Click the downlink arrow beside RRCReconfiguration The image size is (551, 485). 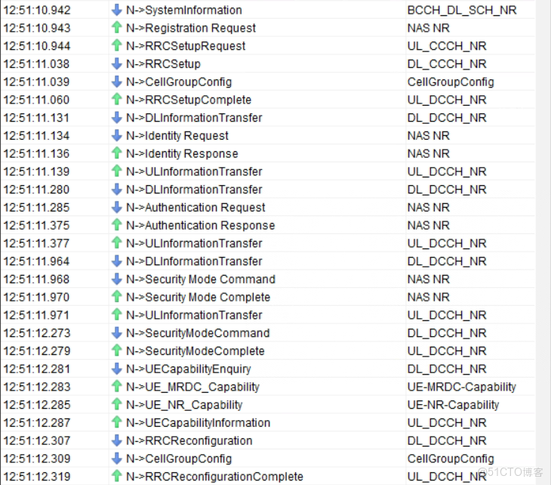[117, 440]
